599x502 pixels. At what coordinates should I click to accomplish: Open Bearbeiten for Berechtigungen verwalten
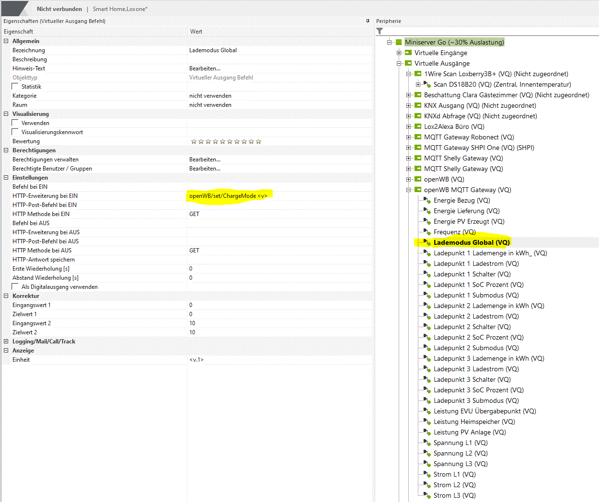[205, 160]
